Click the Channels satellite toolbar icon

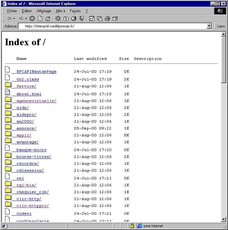point(82,18)
